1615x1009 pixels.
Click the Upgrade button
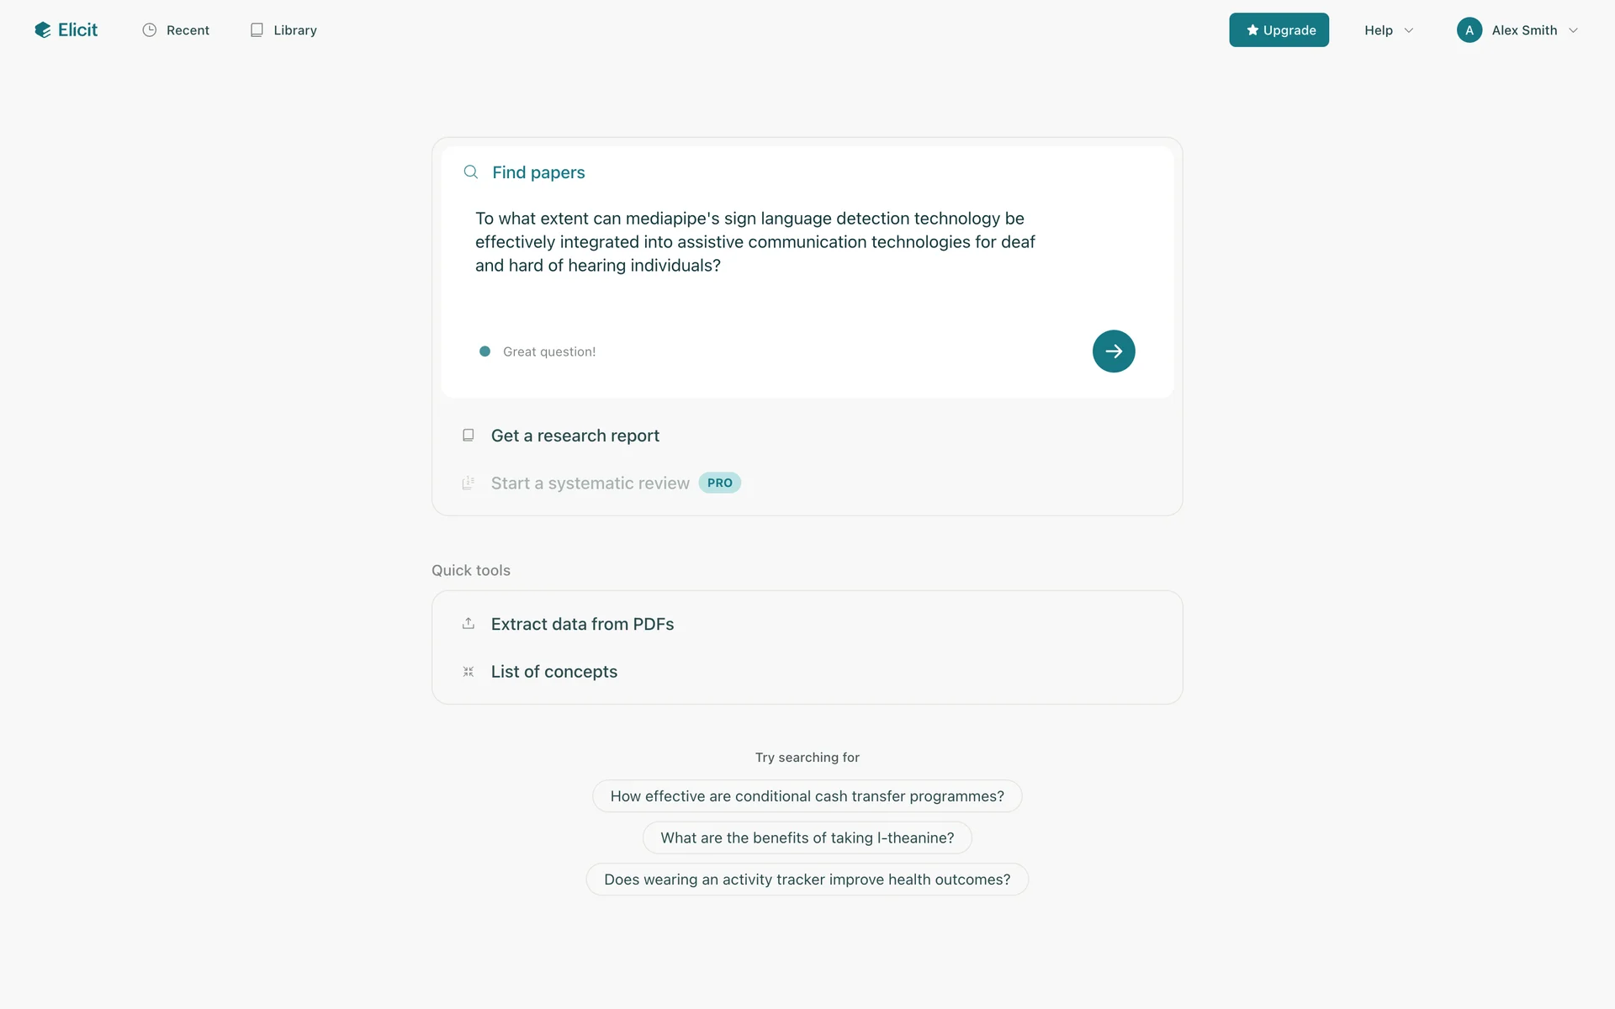point(1279,30)
